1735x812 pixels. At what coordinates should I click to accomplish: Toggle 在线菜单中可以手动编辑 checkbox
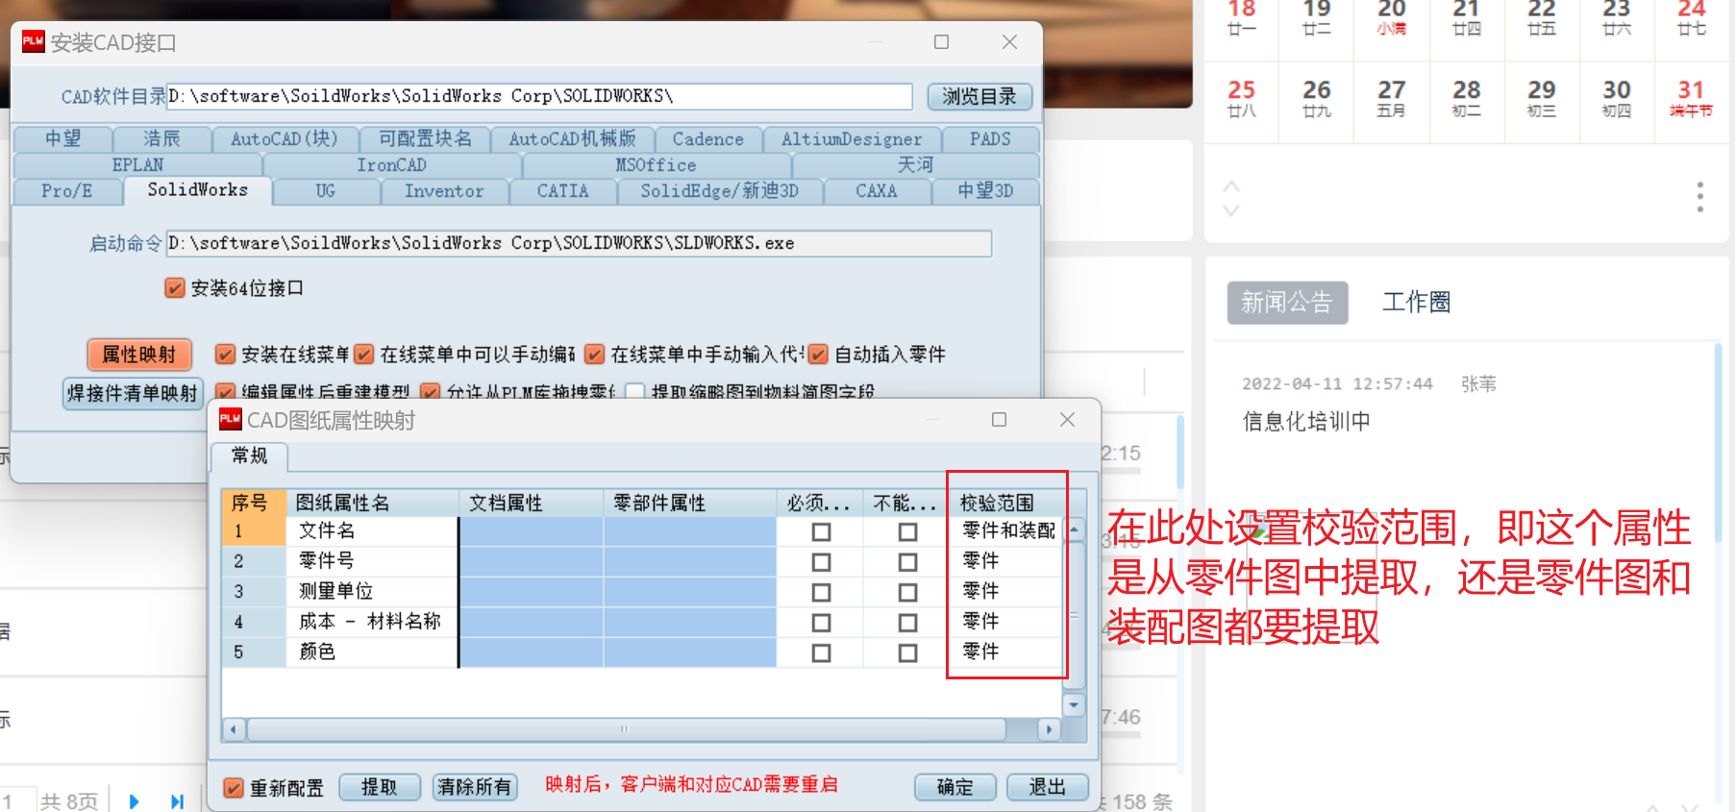point(363,355)
